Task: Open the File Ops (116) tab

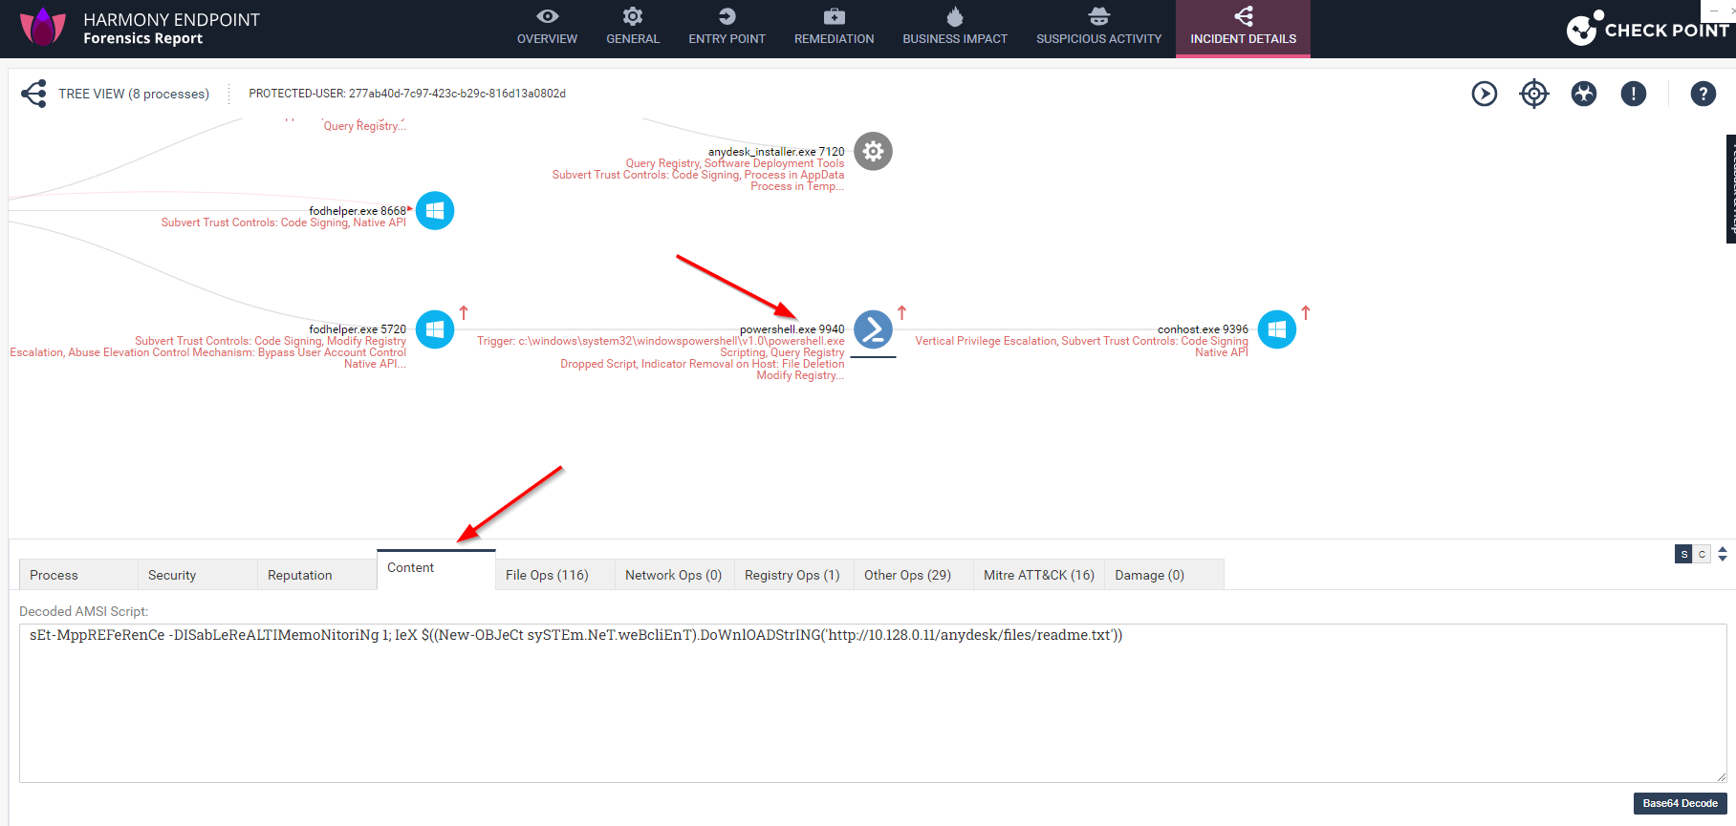Action: 554,575
